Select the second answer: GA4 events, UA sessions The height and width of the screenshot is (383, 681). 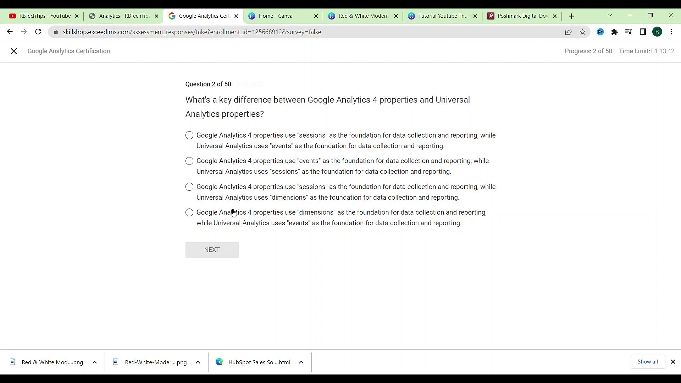[x=189, y=161]
